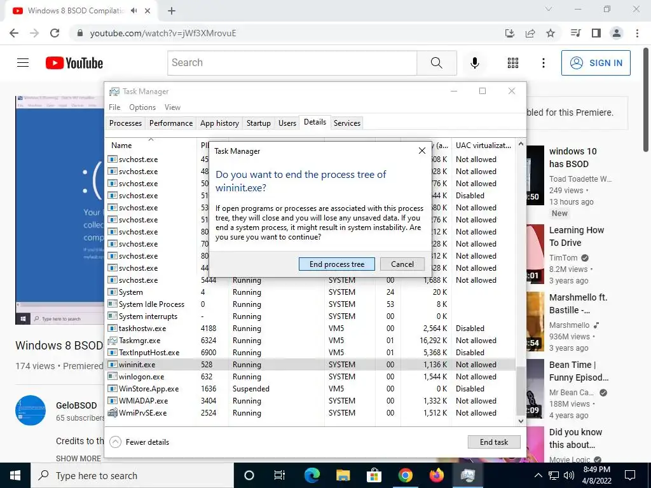This screenshot has height=488, width=651.
Task: Open the GeloBSOD channel avatar
Action: (x=31, y=410)
